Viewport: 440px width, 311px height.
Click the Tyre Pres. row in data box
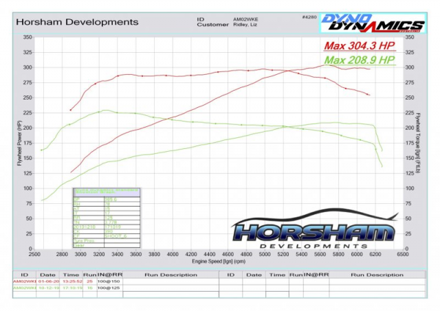point(86,240)
